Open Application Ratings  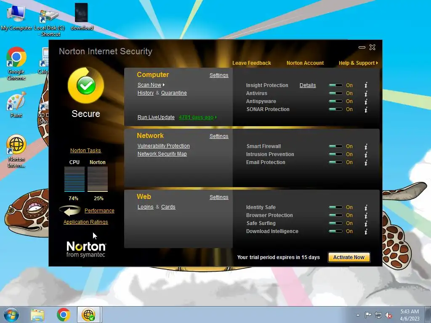(85, 222)
